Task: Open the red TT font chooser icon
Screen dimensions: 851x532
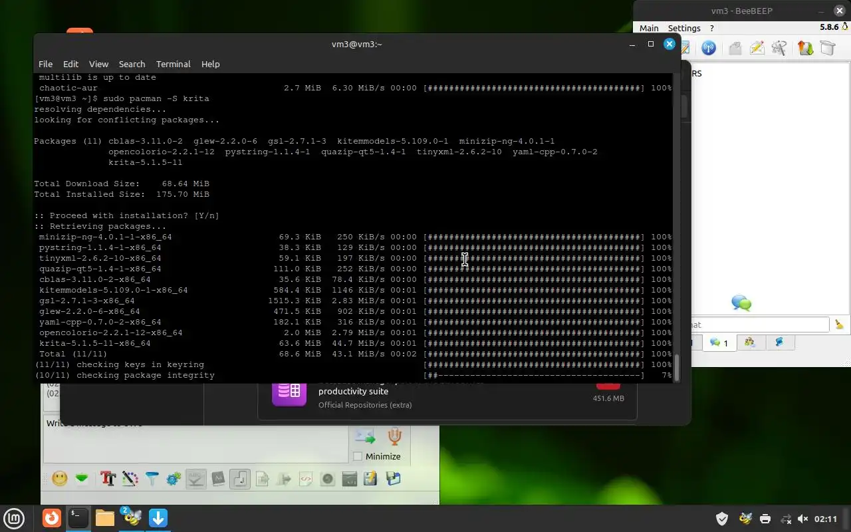Action: point(108,478)
